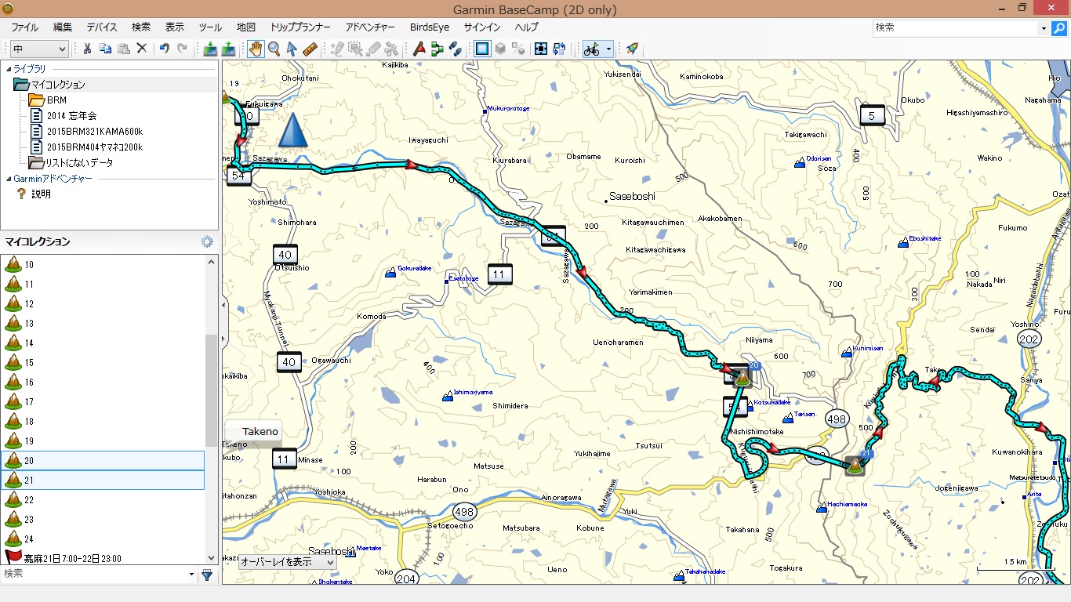Click the receive from device icon
This screenshot has height=602, width=1071.
[228, 49]
